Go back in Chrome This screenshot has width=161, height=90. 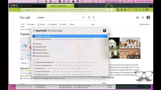click(x=11, y=10)
